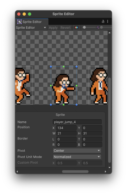Click the top-right blue corner handle
Image resolution: width=127 pixels, height=194 pixels.
pos(76,67)
